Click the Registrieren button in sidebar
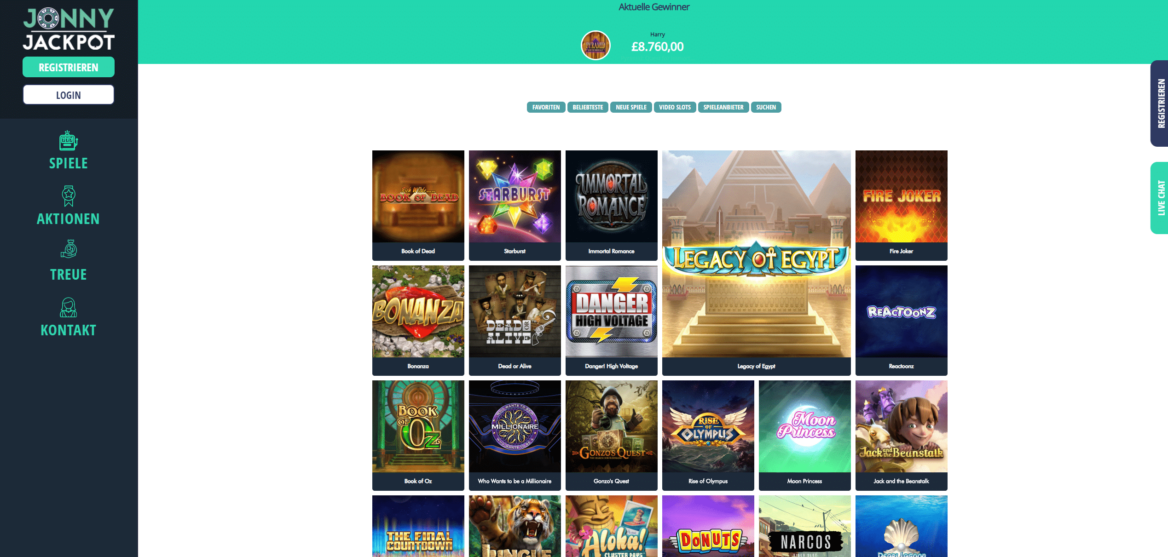Screen dimensions: 1168x557 (69, 67)
